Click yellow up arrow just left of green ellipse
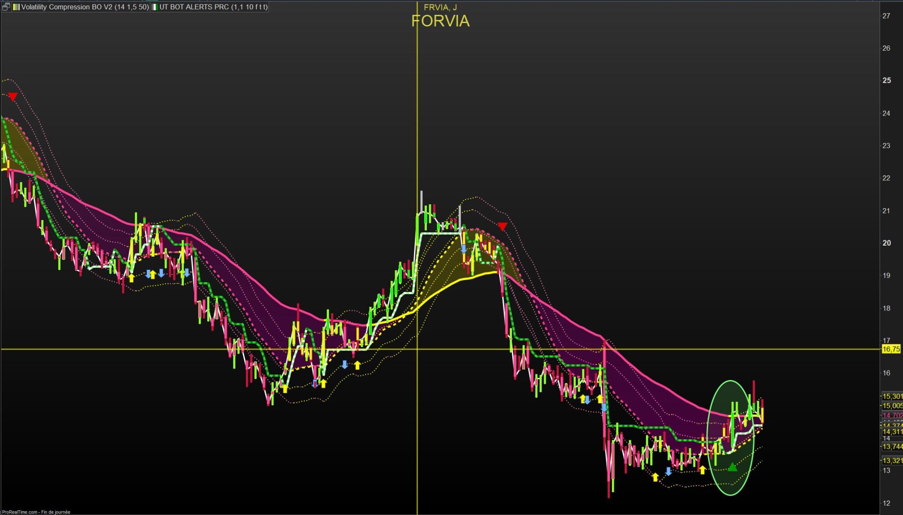The image size is (903, 515). [702, 470]
